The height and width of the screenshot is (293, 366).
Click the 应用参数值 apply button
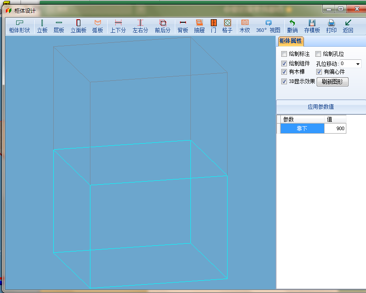[x=321, y=107]
